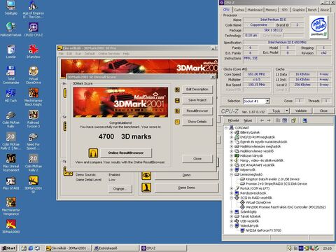Click the yellow Online ResultBrowser icon
The height and width of the screenshot is (252, 336).
[93, 153]
